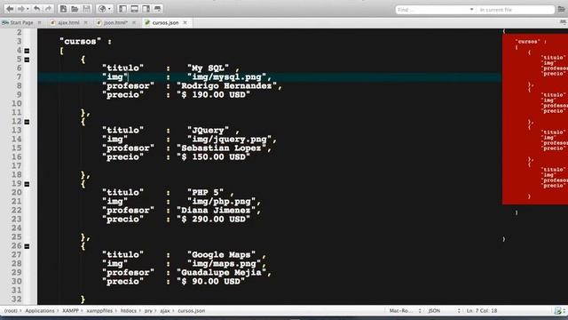
Task: Click the "Sebastian Lopez" string
Action: click(222, 148)
